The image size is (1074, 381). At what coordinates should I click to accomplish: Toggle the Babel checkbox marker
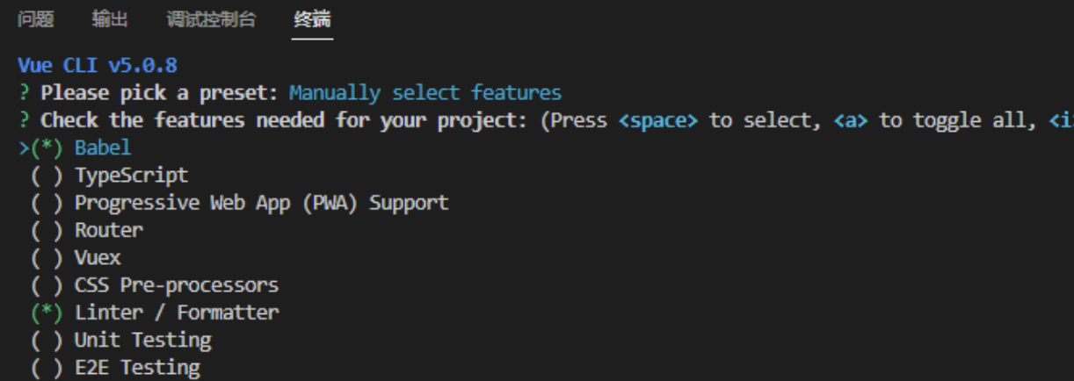tap(47, 147)
